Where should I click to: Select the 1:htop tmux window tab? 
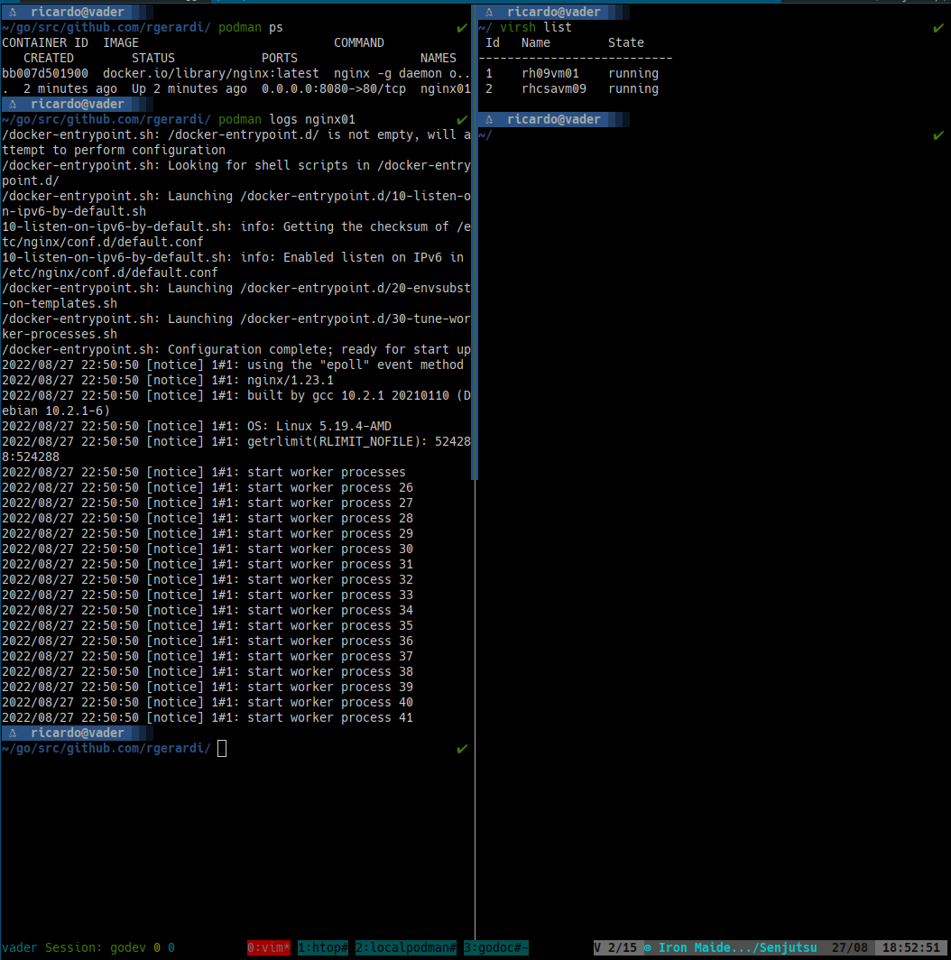coord(323,947)
